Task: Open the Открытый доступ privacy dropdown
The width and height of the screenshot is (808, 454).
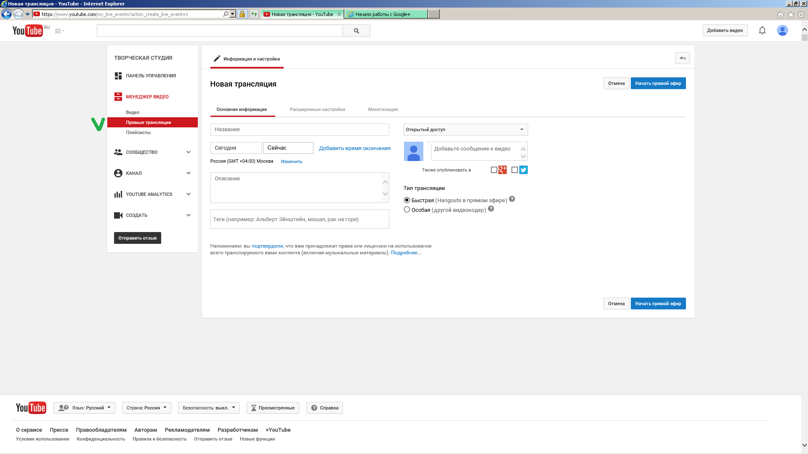Action: click(x=465, y=129)
